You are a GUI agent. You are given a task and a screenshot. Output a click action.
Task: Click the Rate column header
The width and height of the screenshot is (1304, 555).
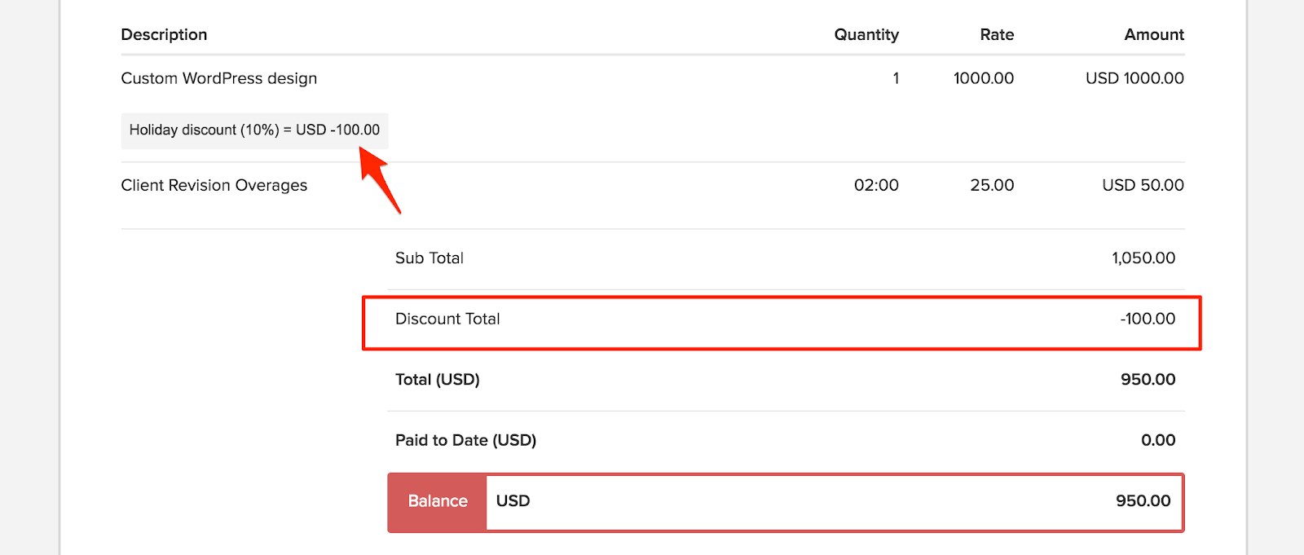tap(997, 34)
